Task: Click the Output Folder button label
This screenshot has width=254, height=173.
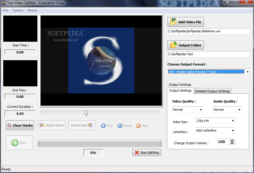Action: (x=190, y=45)
